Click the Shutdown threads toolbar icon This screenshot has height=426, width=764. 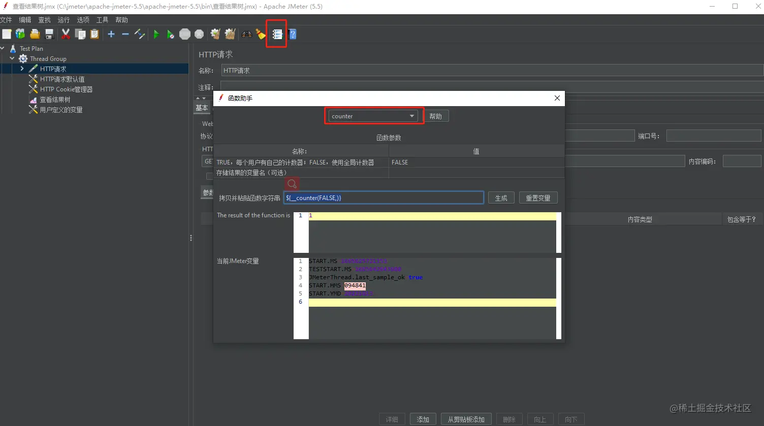coord(199,34)
